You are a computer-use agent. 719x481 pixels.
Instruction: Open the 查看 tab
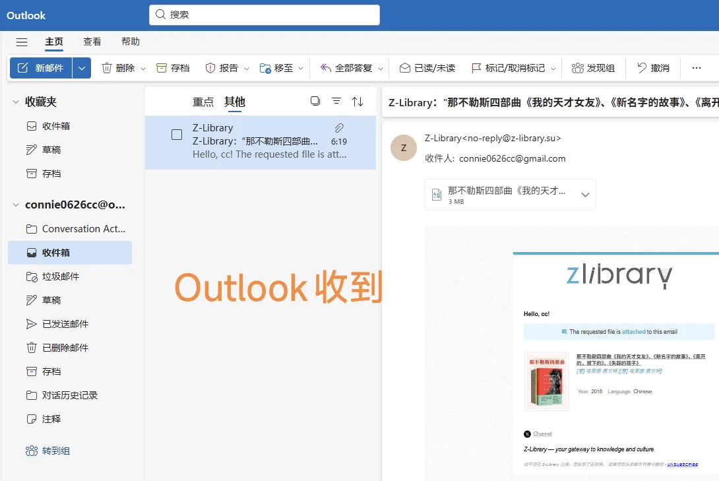tap(92, 42)
